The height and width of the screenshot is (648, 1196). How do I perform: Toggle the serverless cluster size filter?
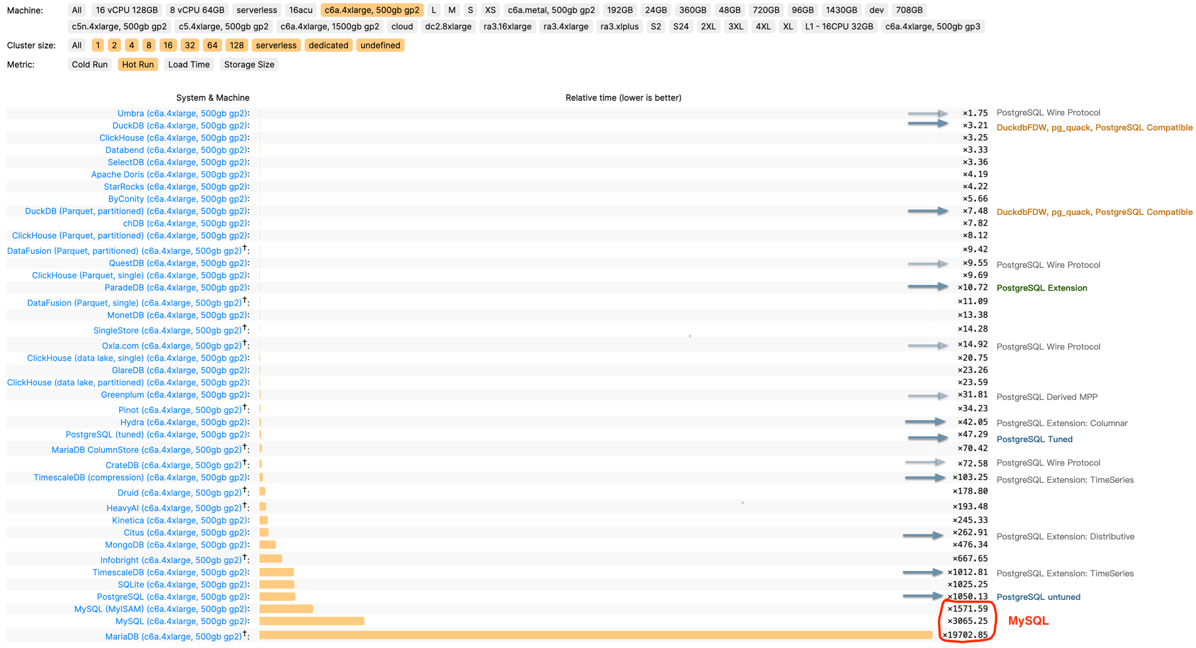(276, 45)
